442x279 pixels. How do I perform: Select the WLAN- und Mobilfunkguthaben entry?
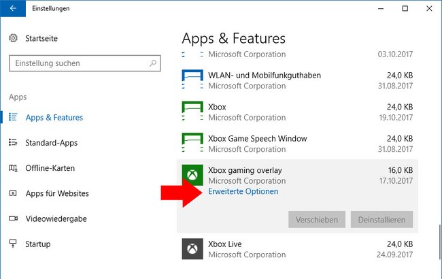click(297, 80)
